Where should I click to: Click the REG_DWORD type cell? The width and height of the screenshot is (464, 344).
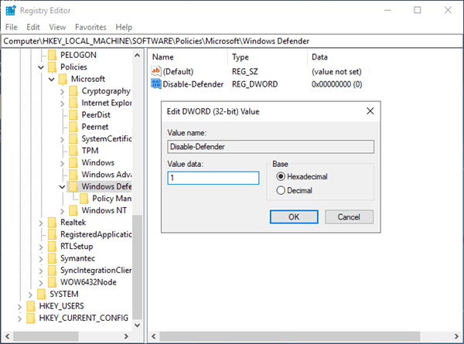click(x=254, y=84)
